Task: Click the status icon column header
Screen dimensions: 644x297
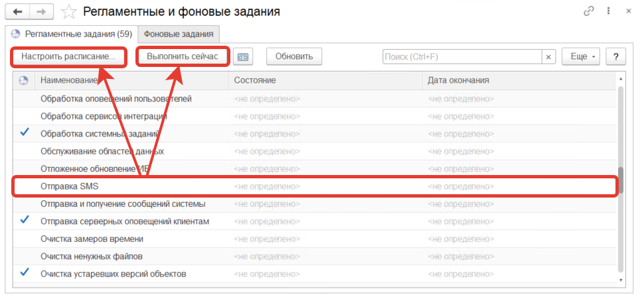Action: click(x=25, y=80)
